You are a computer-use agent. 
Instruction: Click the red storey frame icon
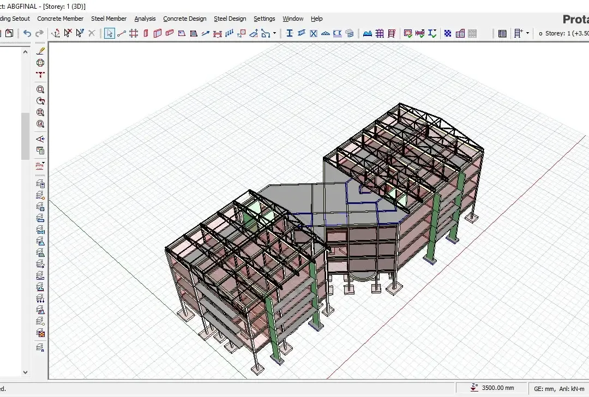tap(392, 33)
